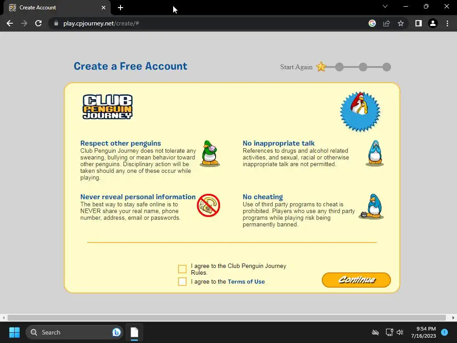
Task: Click the horizontal scrollbar track
Action: [227, 318]
